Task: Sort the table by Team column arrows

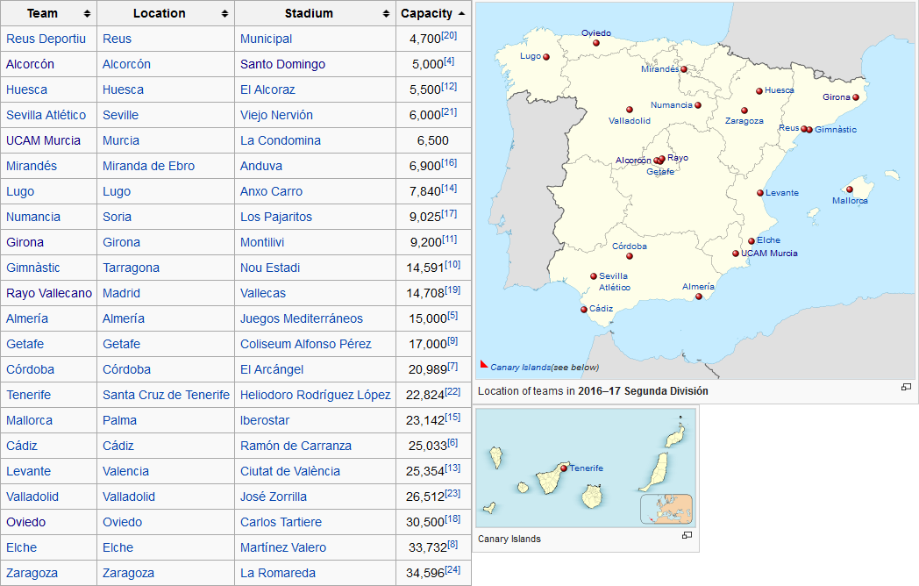Action: coord(87,13)
